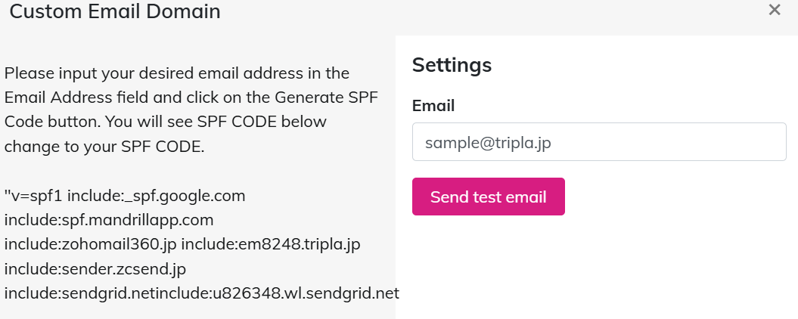798x319 pixels.
Task: Click the Custom Email Domain title
Action: [115, 11]
